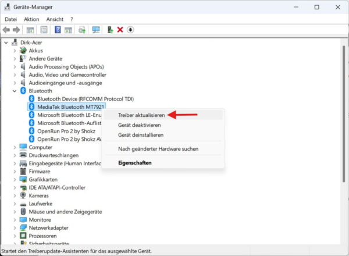Click the Back arrow toolbar icon
The image size is (349, 256).
[x=6, y=30]
